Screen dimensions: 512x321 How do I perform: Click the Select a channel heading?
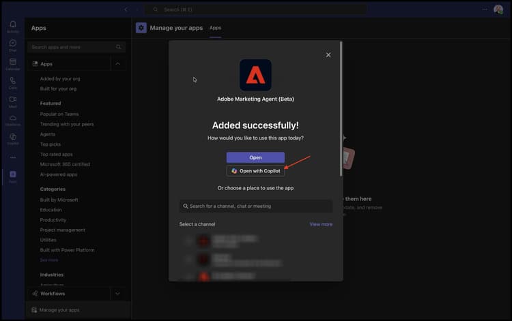pyautogui.click(x=197, y=224)
